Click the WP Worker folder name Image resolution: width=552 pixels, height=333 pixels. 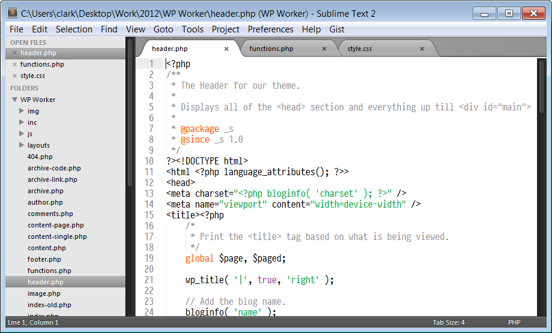tap(38, 100)
